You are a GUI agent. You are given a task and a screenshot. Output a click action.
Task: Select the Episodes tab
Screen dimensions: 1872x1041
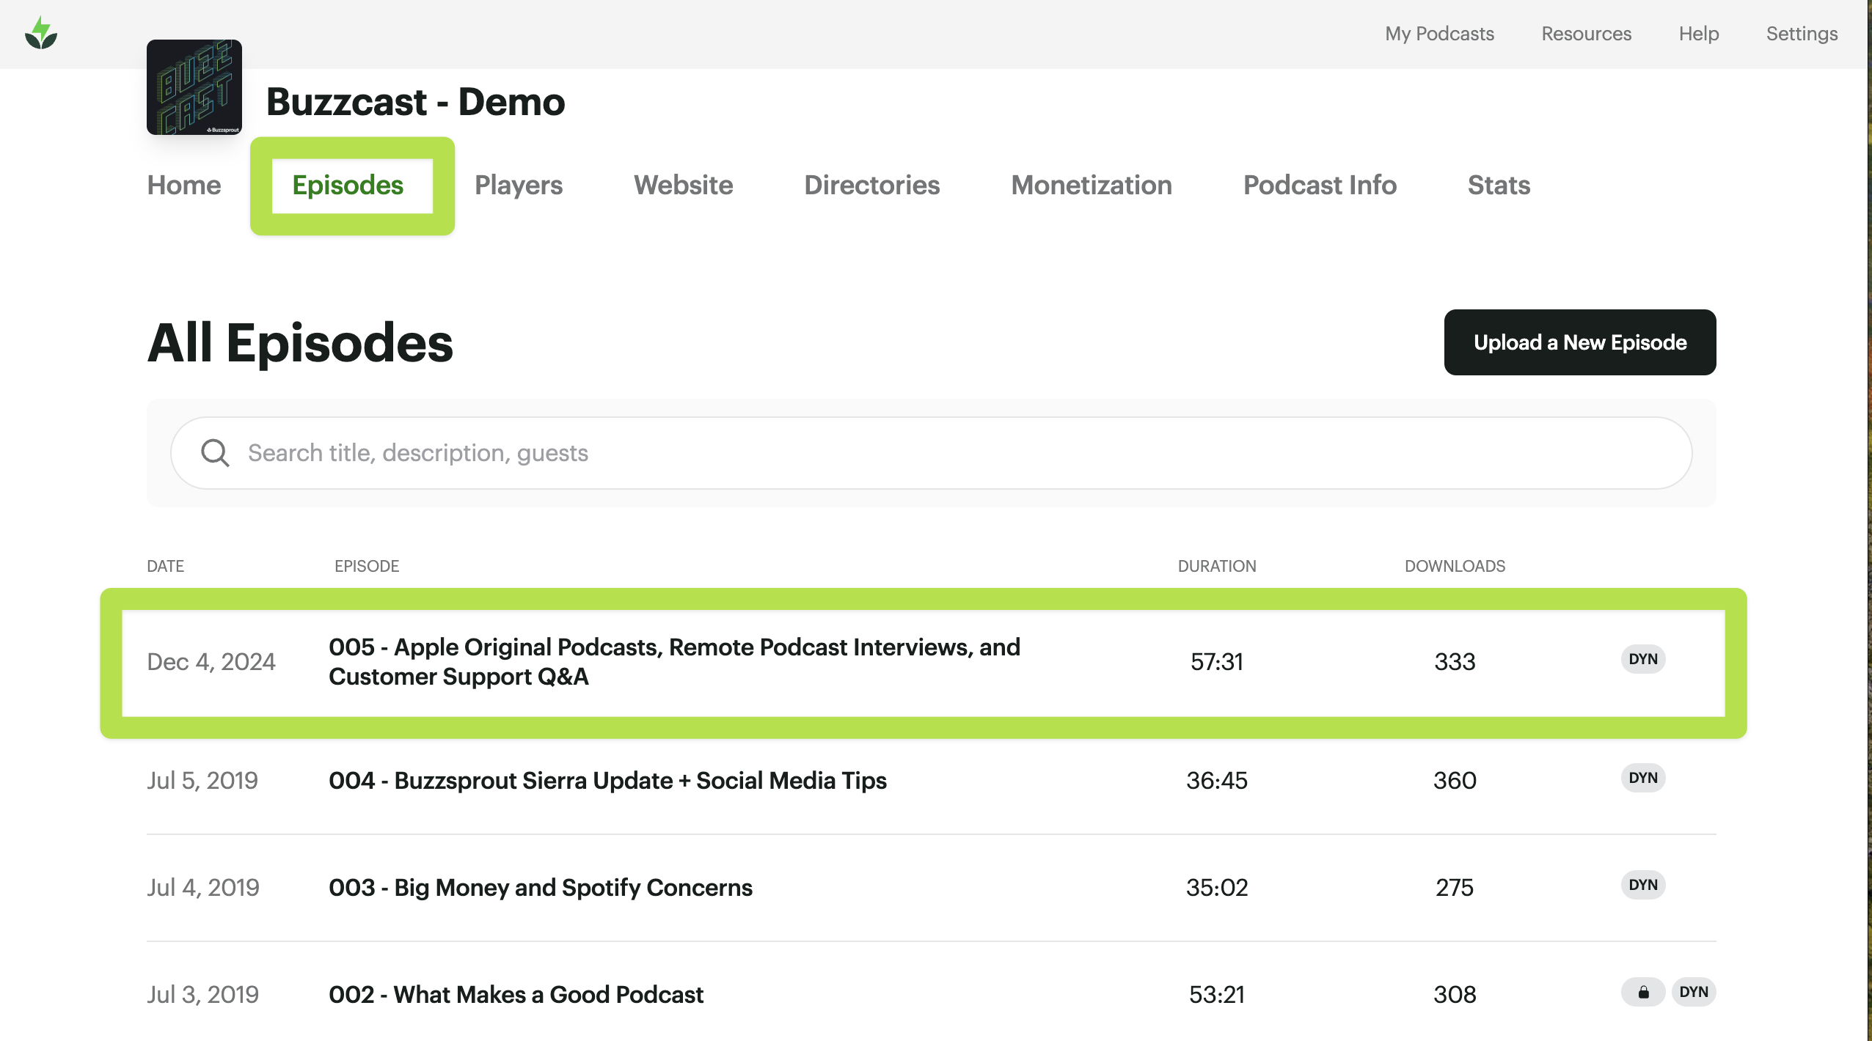pyautogui.click(x=348, y=185)
